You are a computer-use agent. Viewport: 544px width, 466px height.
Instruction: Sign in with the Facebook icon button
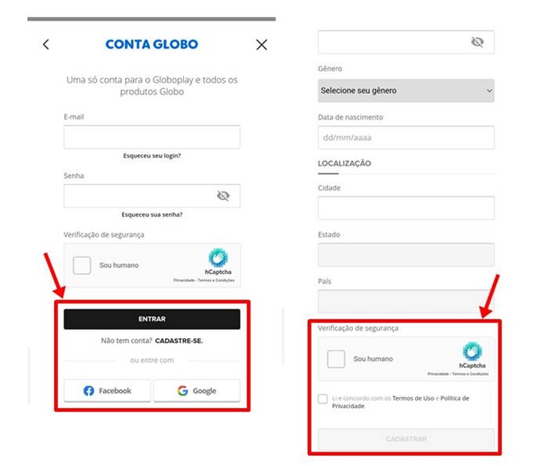[107, 391]
